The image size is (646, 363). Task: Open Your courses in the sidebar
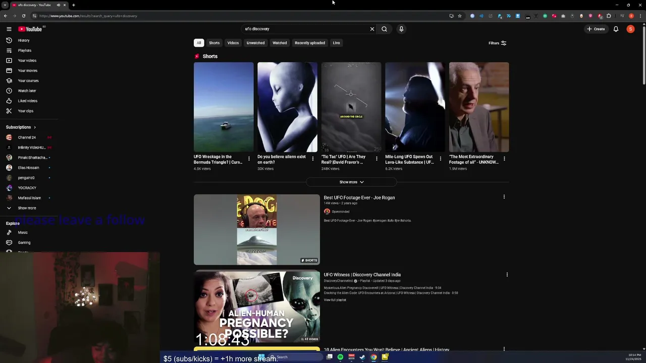[29, 81]
